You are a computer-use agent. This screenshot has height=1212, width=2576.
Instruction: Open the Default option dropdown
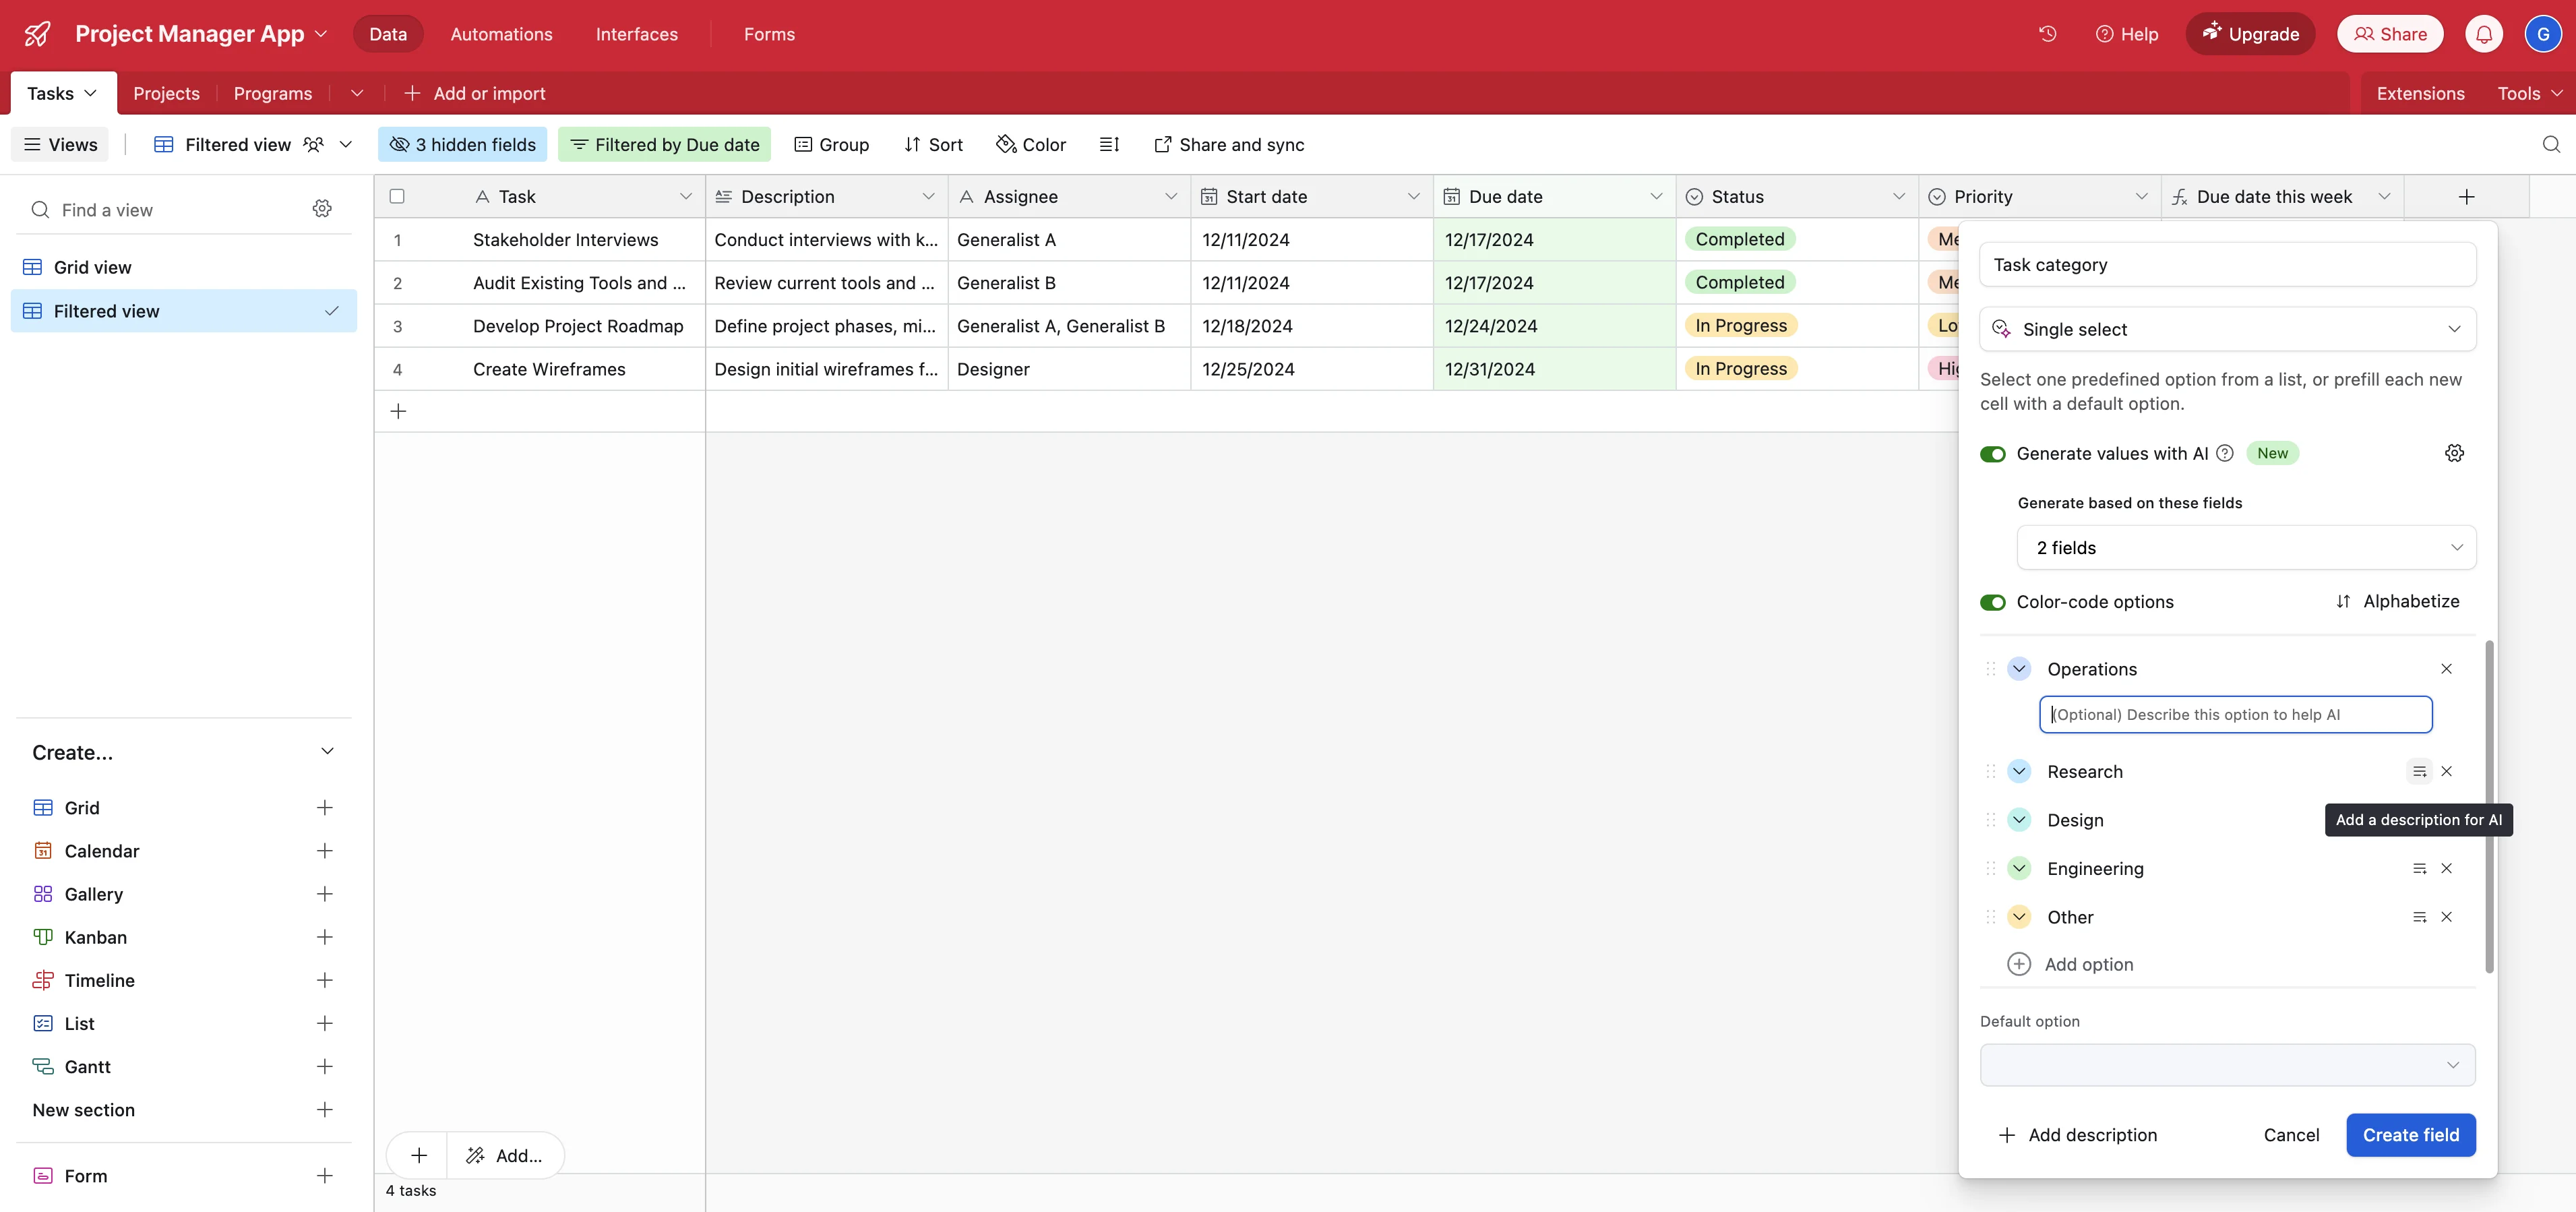click(2227, 1065)
